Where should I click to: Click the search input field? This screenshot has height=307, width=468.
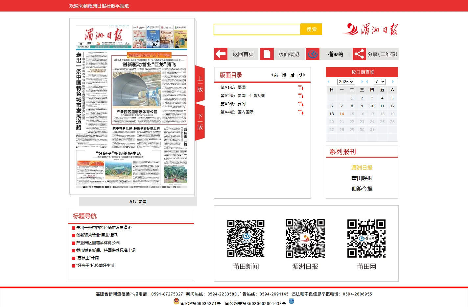[x=257, y=29]
